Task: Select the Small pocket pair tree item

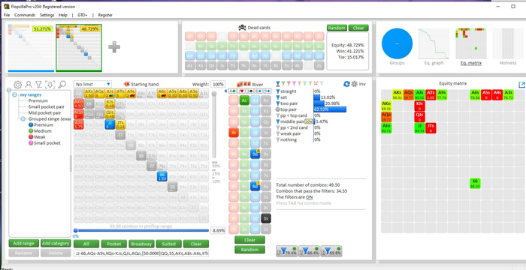Action: [47, 106]
